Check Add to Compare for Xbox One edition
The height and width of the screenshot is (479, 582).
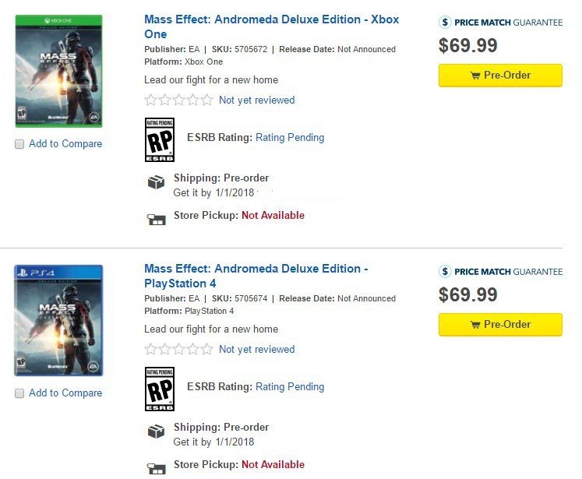(x=19, y=144)
